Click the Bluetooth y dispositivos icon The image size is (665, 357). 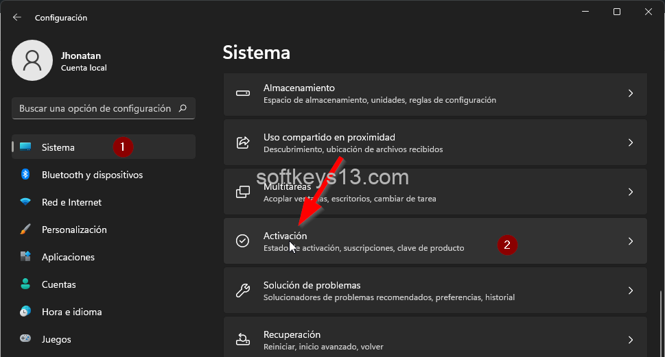[25, 175]
